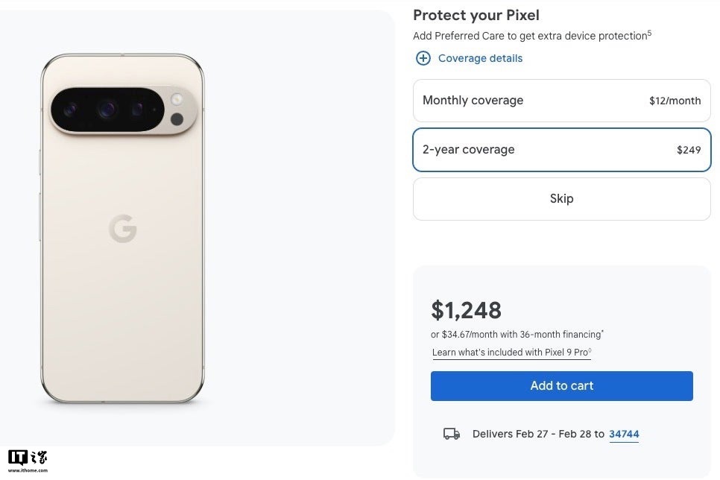Click the IT Home logo watermark
The width and height of the screenshot is (720, 480).
click(x=28, y=457)
